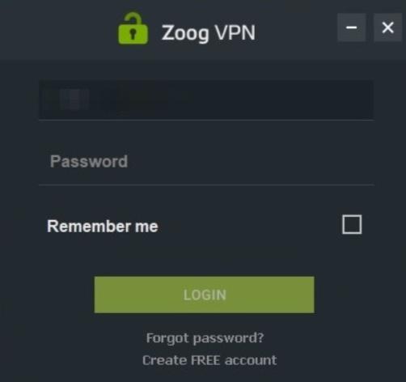The height and width of the screenshot is (382, 406).
Task: Enable the square checkbox beside Remember me
Action: (x=352, y=224)
